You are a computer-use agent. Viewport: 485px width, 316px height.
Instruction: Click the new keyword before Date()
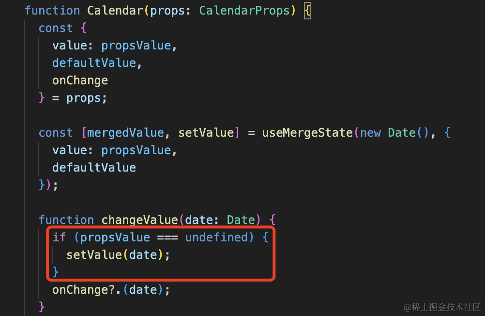point(370,132)
